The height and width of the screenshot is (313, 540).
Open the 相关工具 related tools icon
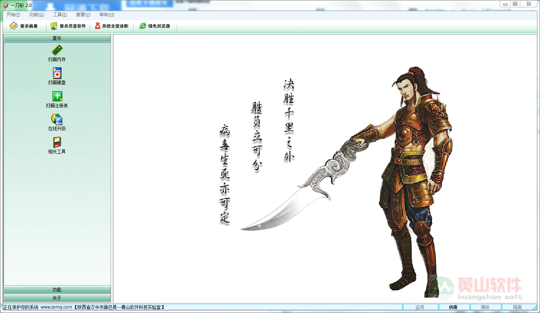tap(57, 143)
